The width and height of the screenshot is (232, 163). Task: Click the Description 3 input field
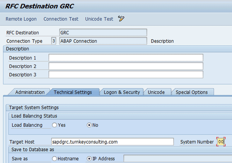pyautogui.click(x=126, y=75)
